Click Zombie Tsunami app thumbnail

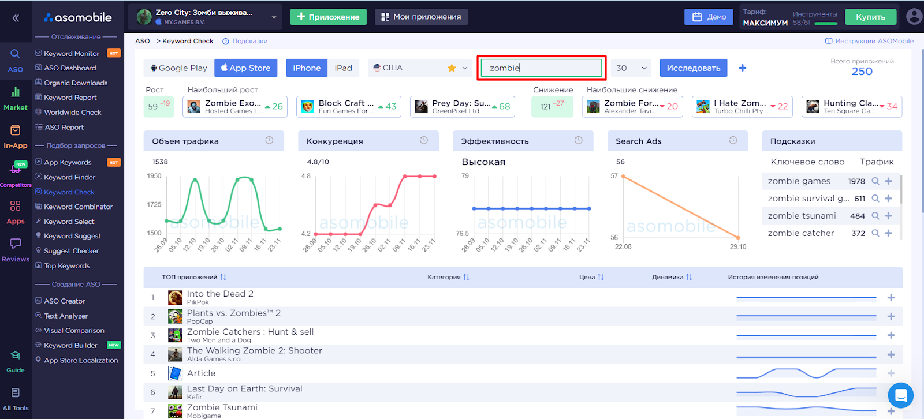tap(175, 411)
